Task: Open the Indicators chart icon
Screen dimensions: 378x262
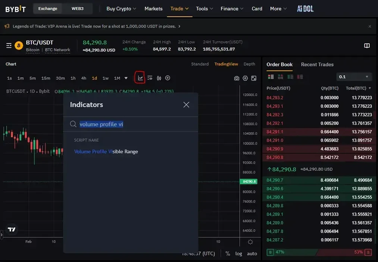Action: (140, 78)
